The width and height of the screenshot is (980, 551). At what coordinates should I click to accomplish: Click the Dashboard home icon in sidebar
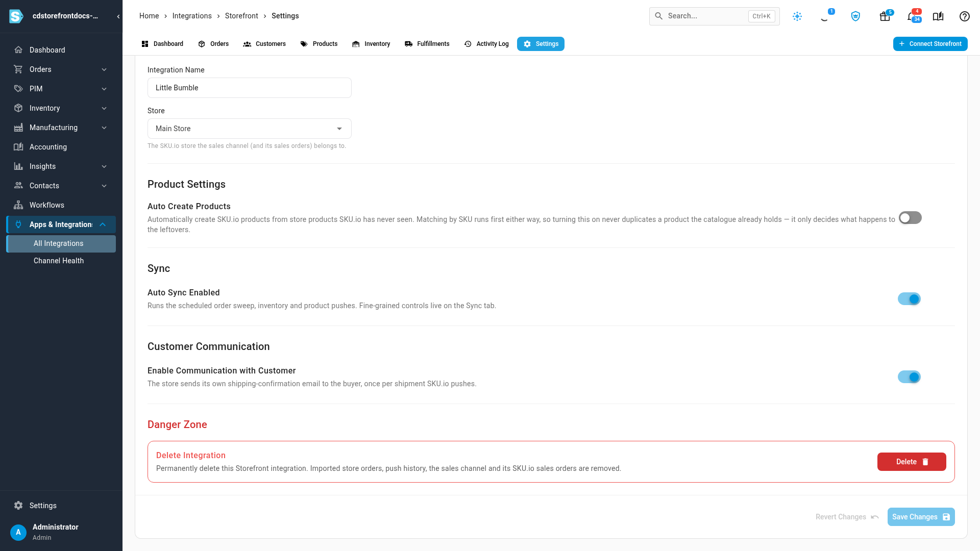(x=18, y=50)
